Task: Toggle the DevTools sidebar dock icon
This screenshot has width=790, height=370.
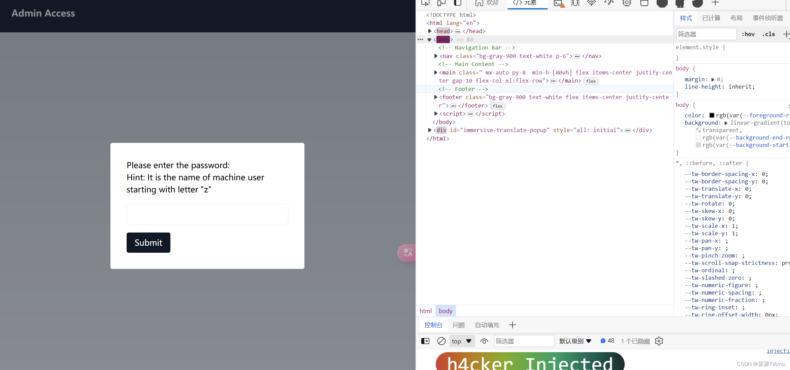Action: click(x=457, y=3)
